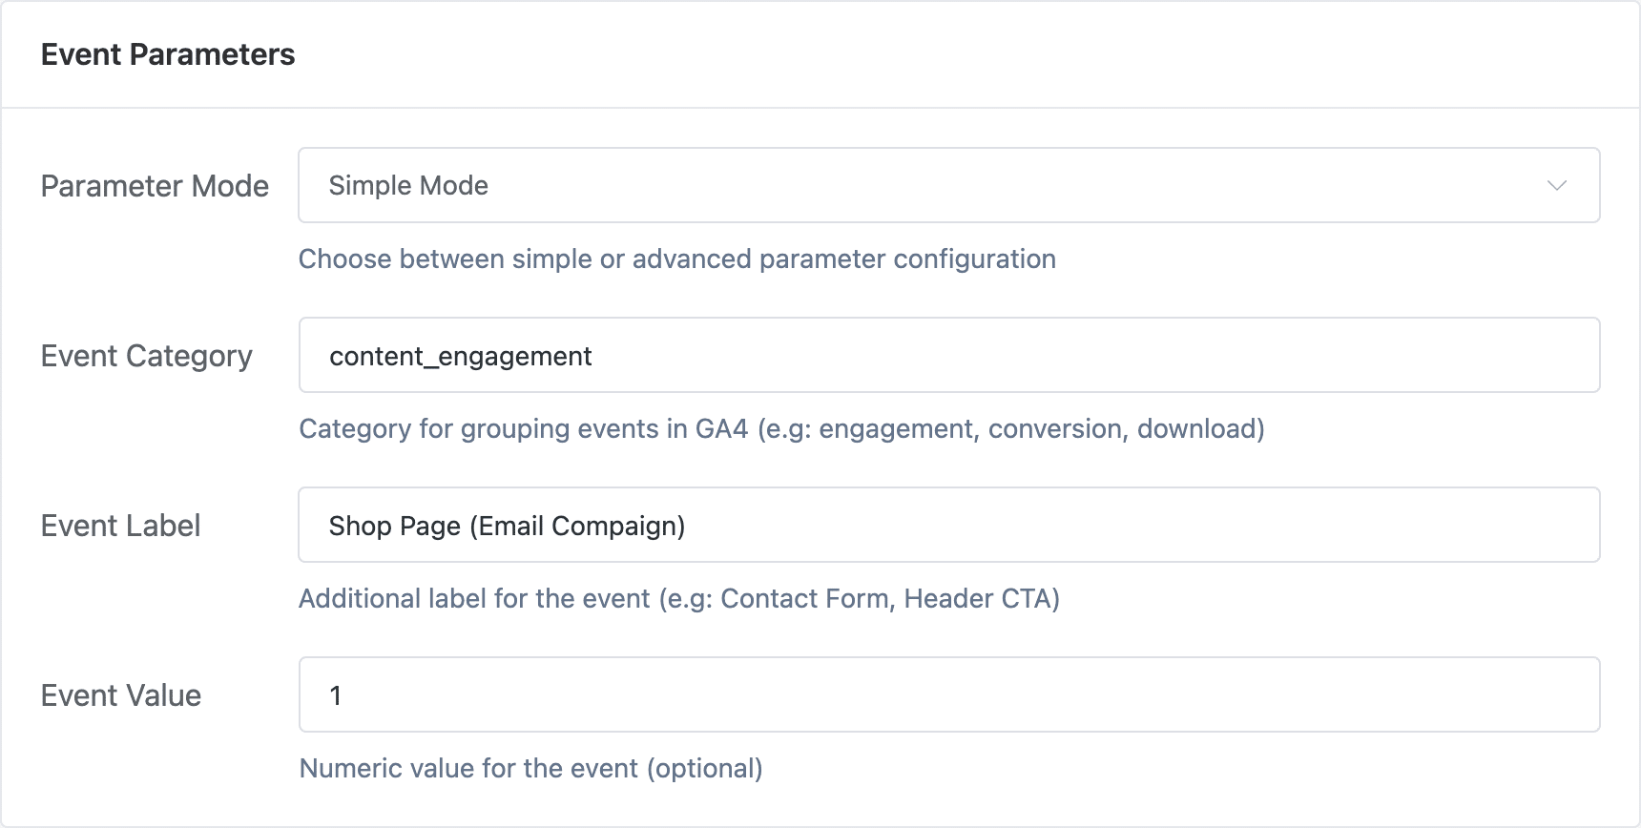Click the Event Label field label
The image size is (1641, 828).
point(120,525)
